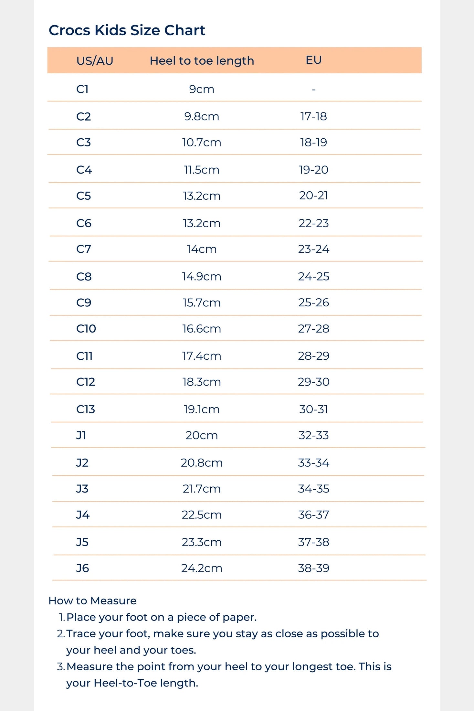Select the 9.8cm length for C2

202,116
